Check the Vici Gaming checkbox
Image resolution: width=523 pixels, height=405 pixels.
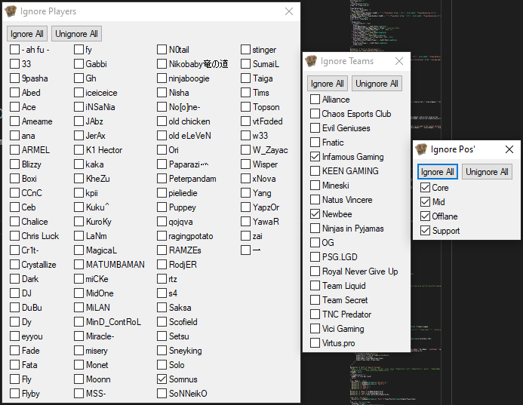point(315,328)
